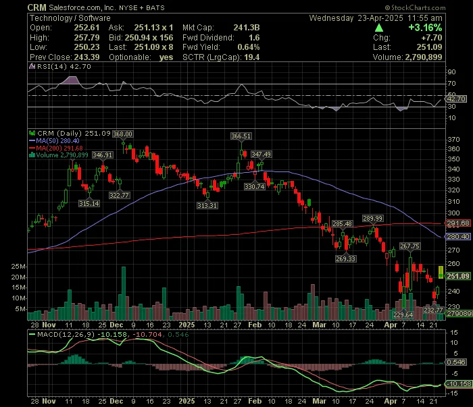473x407 pixels.
Task: Click the red 291.68 axis tag
Action: click(458, 223)
